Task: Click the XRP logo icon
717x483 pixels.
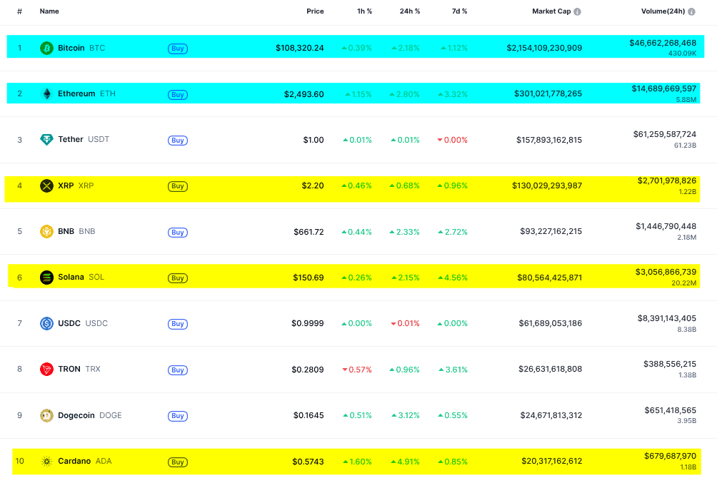Action: [46, 186]
